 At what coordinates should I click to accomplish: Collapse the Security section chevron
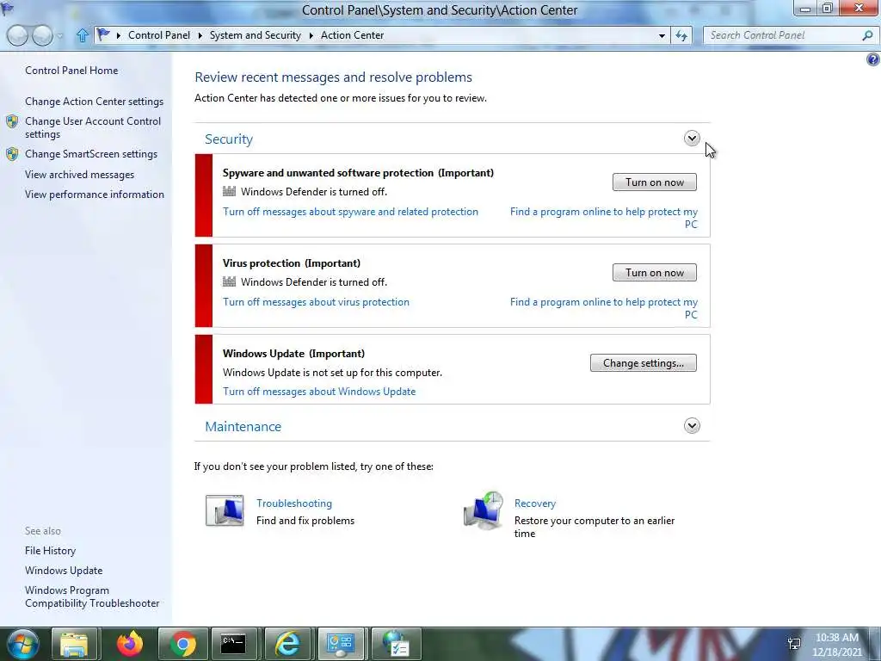[x=692, y=139]
